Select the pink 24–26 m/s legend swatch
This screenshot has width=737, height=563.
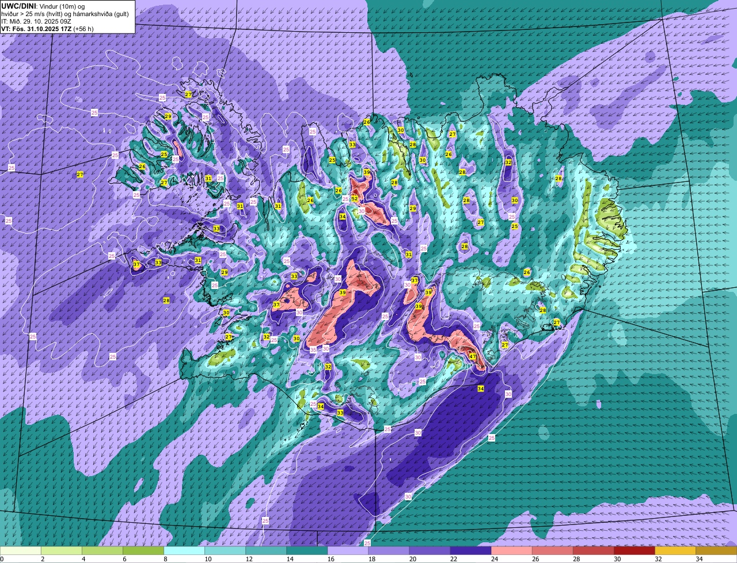point(511,550)
